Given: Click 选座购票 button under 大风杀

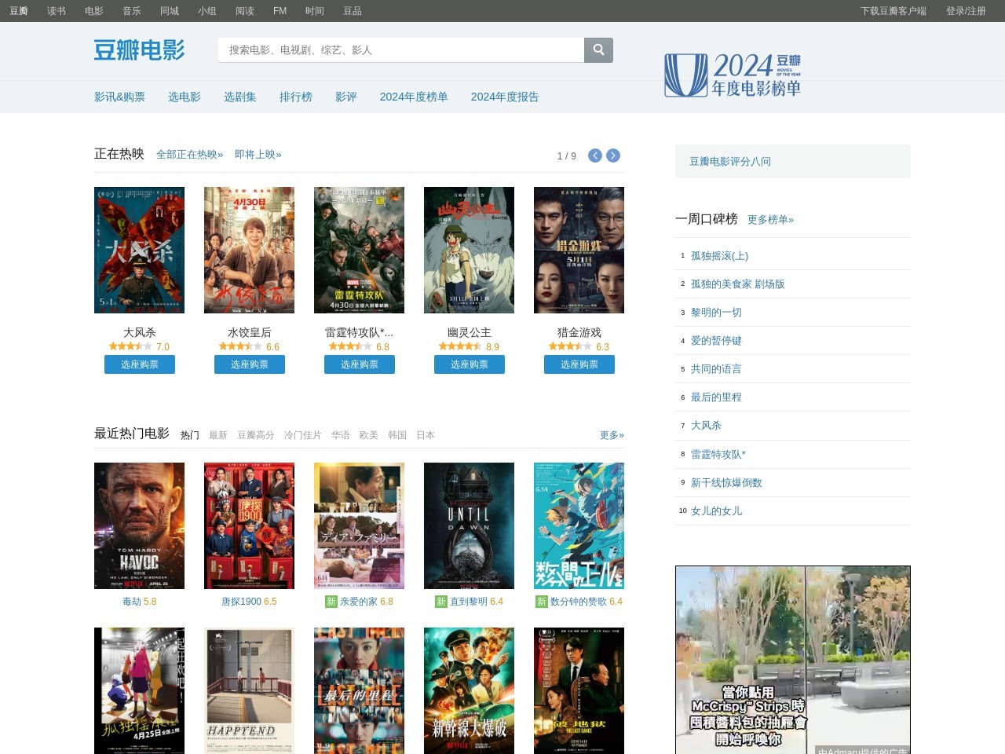Looking at the screenshot, I should (x=140, y=364).
